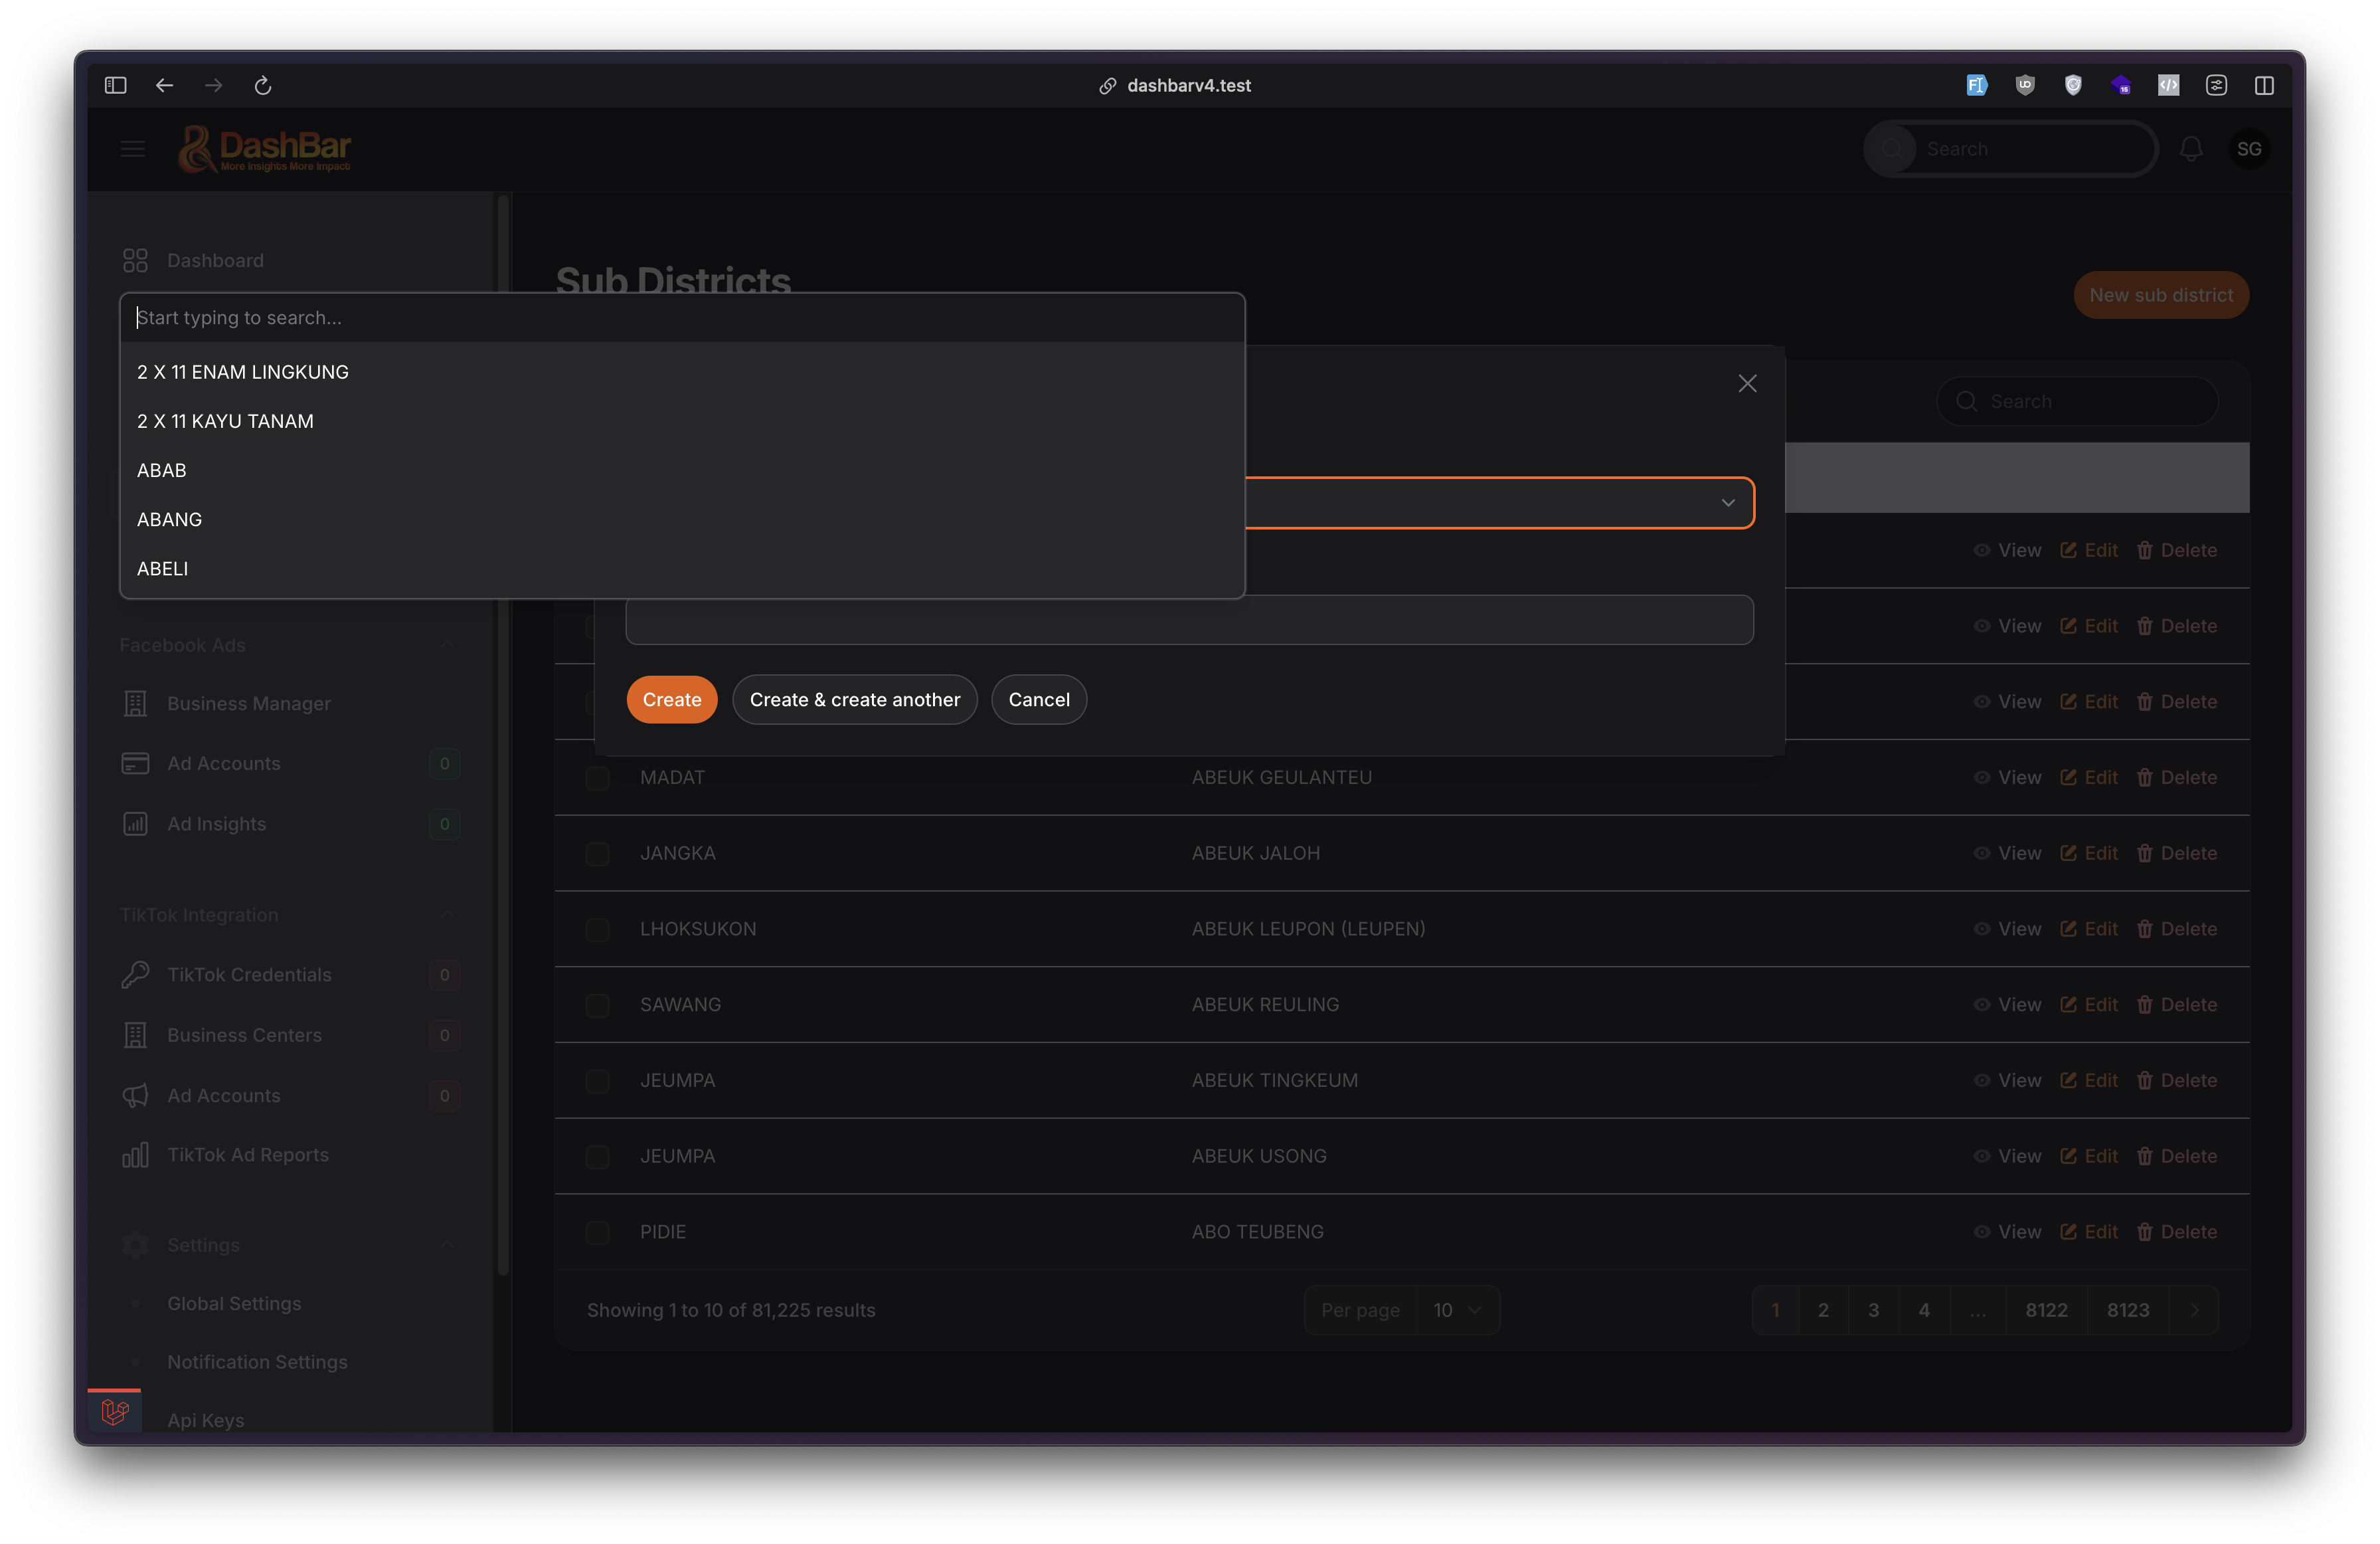This screenshot has width=2380, height=1544.
Task: Click the hamburger menu icon
Action: click(x=133, y=149)
